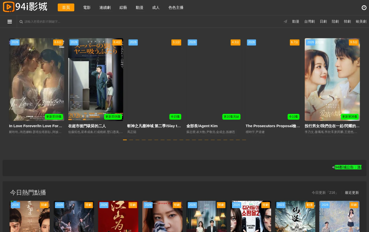
Task: Go to 歐美劇 quick link
Action: [361, 21]
